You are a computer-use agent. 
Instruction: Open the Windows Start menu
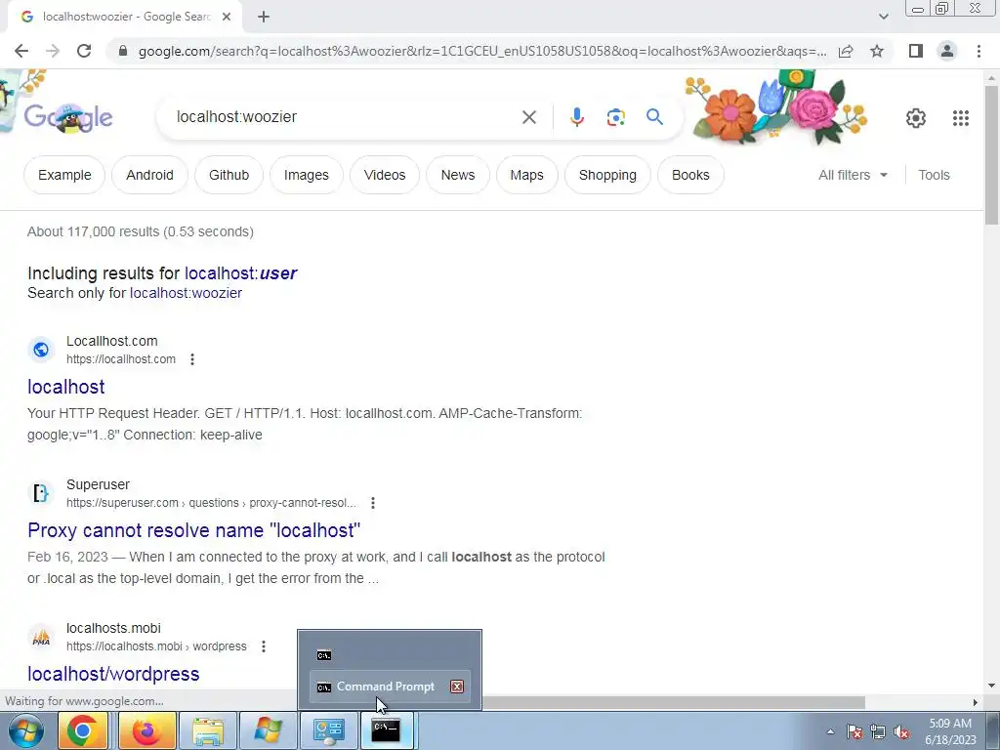pyautogui.click(x=25, y=730)
